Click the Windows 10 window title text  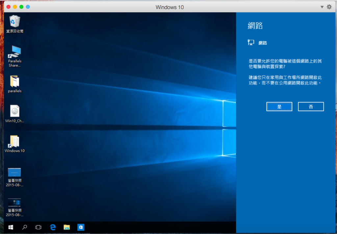(169, 7)
